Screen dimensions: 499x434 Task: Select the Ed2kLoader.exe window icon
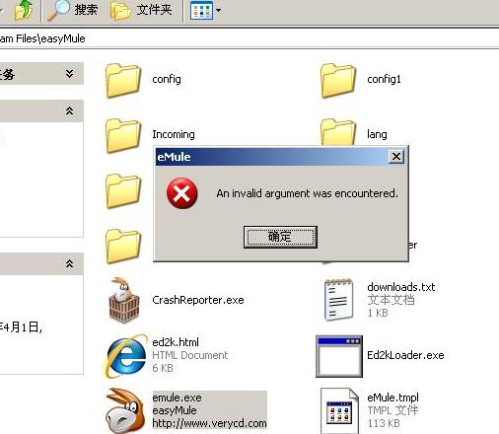[339, 356]
